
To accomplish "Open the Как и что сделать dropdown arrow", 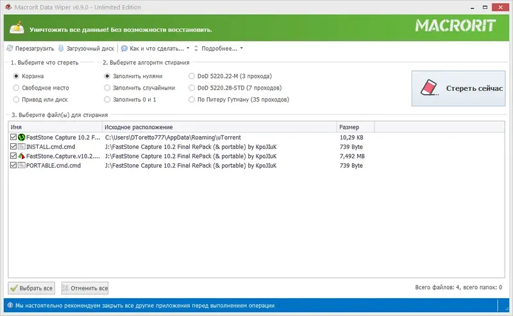I will pyautogui.click(x=188, y=49).
